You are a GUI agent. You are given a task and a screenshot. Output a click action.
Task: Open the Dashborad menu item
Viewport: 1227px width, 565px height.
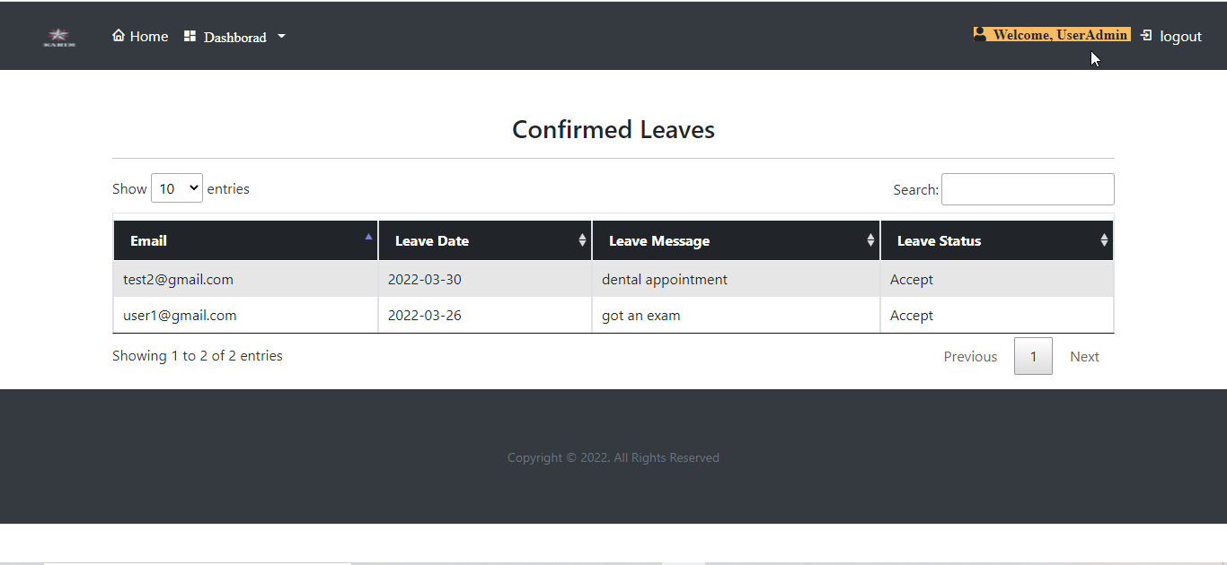point(235,37)
